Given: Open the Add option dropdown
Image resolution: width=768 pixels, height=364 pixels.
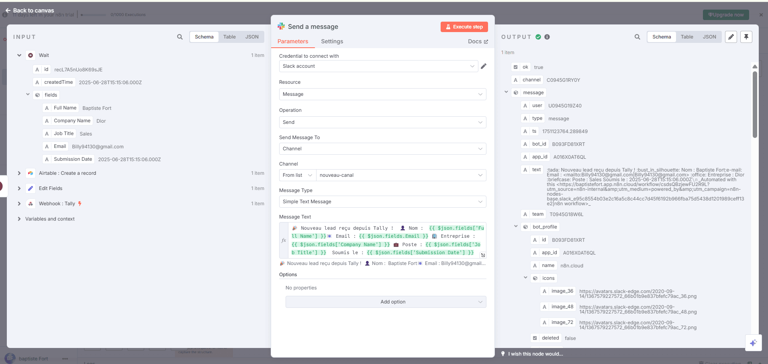Looking at the screenshot, I should [386, 302].
